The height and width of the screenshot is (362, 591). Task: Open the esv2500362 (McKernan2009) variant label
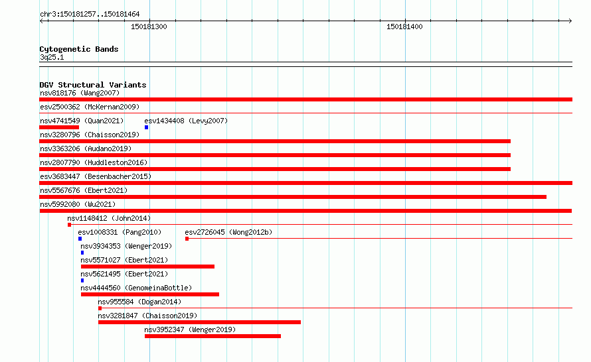click(90, 107)
